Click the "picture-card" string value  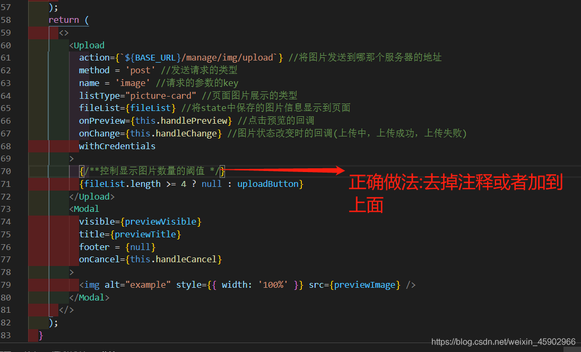pos(161,96)
